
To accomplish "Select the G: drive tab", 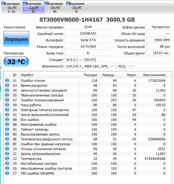I will (x=34, y=7).
